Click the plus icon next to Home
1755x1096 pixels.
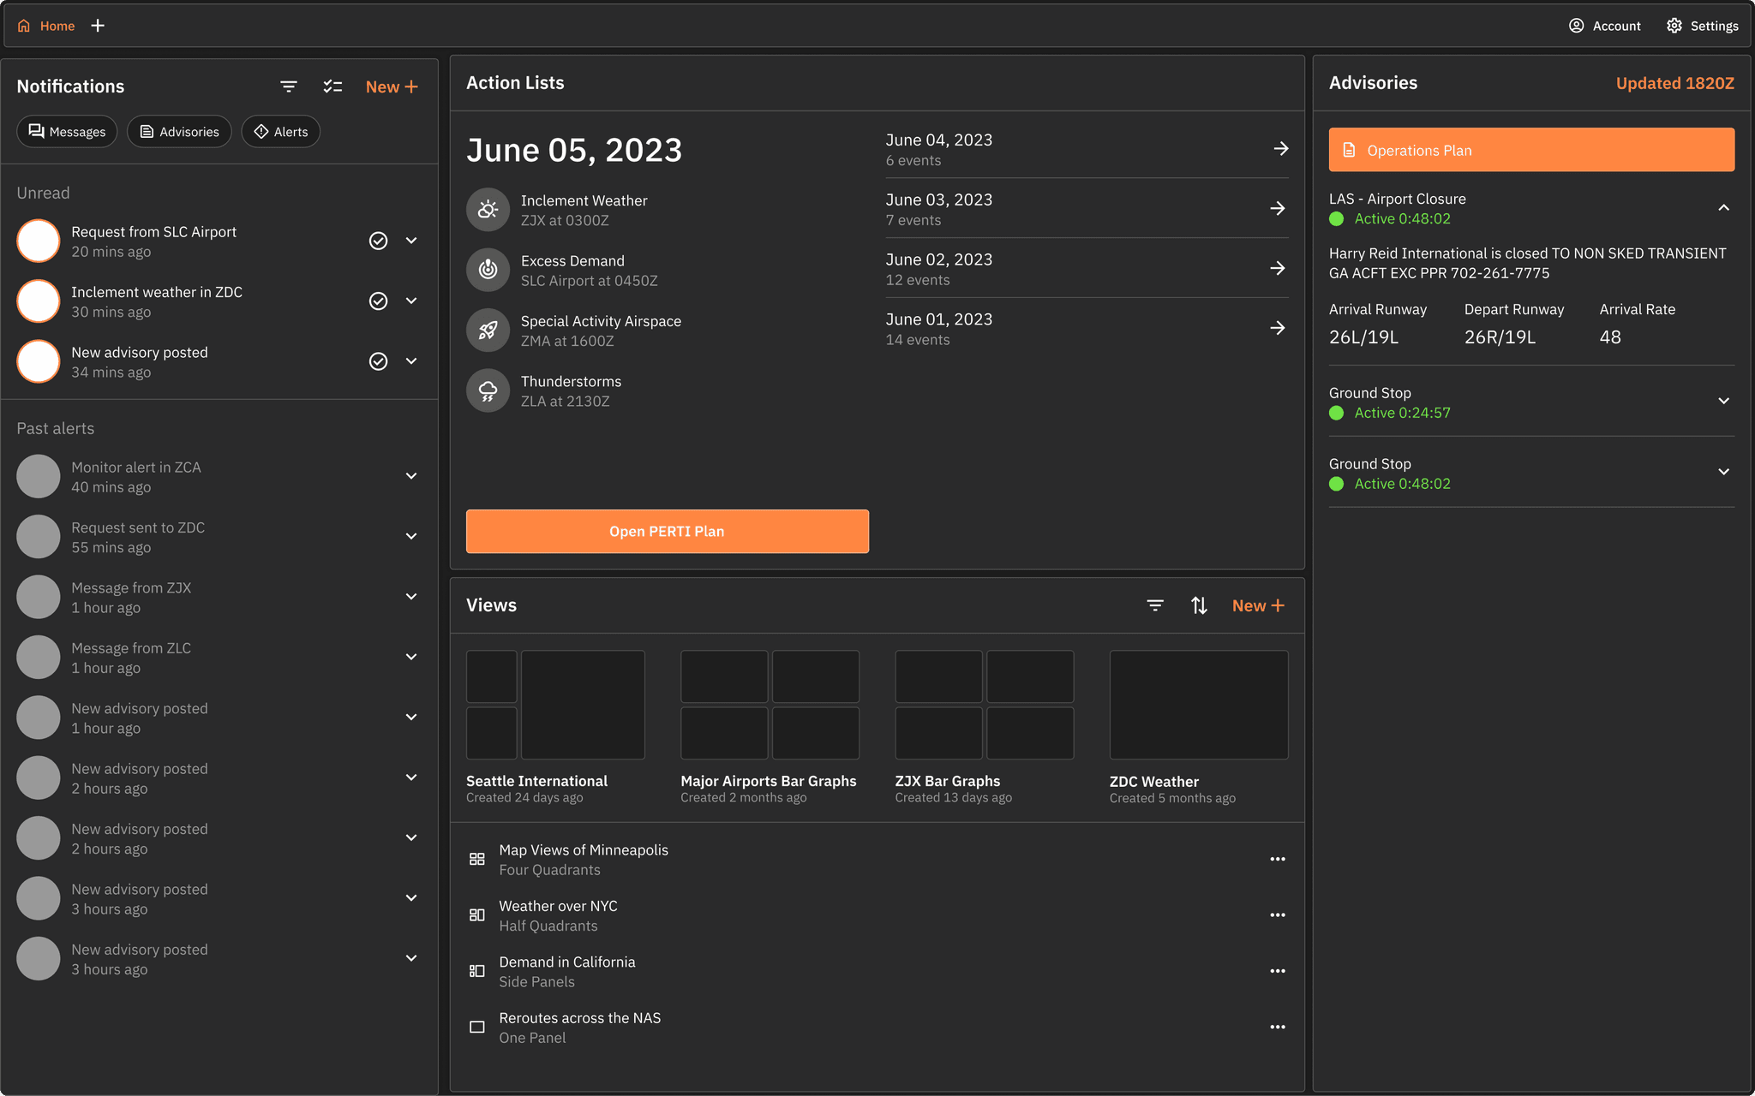click(x=98, y=26)
